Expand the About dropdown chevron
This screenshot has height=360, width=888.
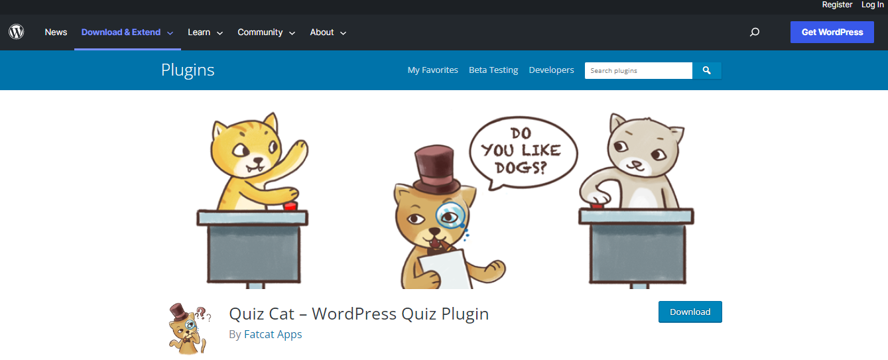(343, 32)
